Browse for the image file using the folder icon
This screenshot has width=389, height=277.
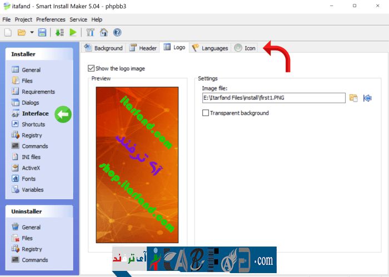(353, 98)
